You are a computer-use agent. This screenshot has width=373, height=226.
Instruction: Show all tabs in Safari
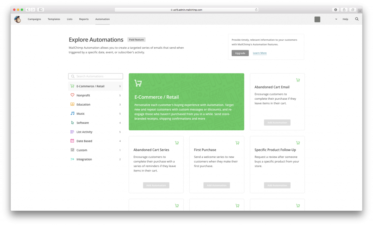tap(353, 10)
